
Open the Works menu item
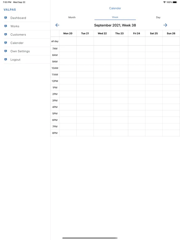[x=27, y=26]
